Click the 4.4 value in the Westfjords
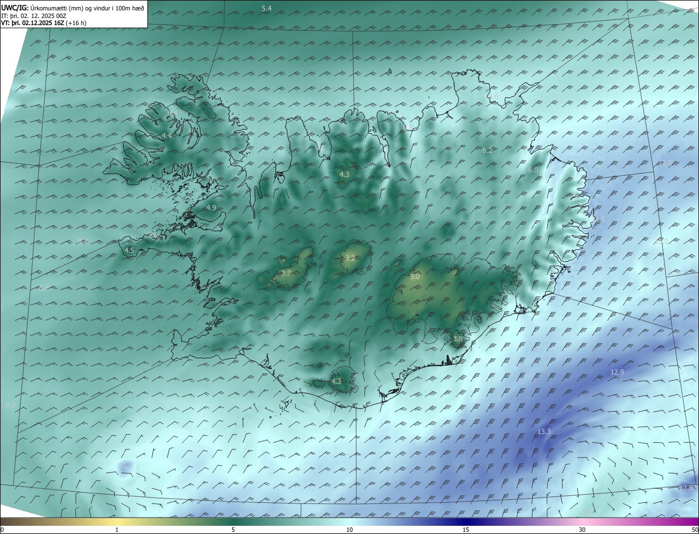 point(167,135)
